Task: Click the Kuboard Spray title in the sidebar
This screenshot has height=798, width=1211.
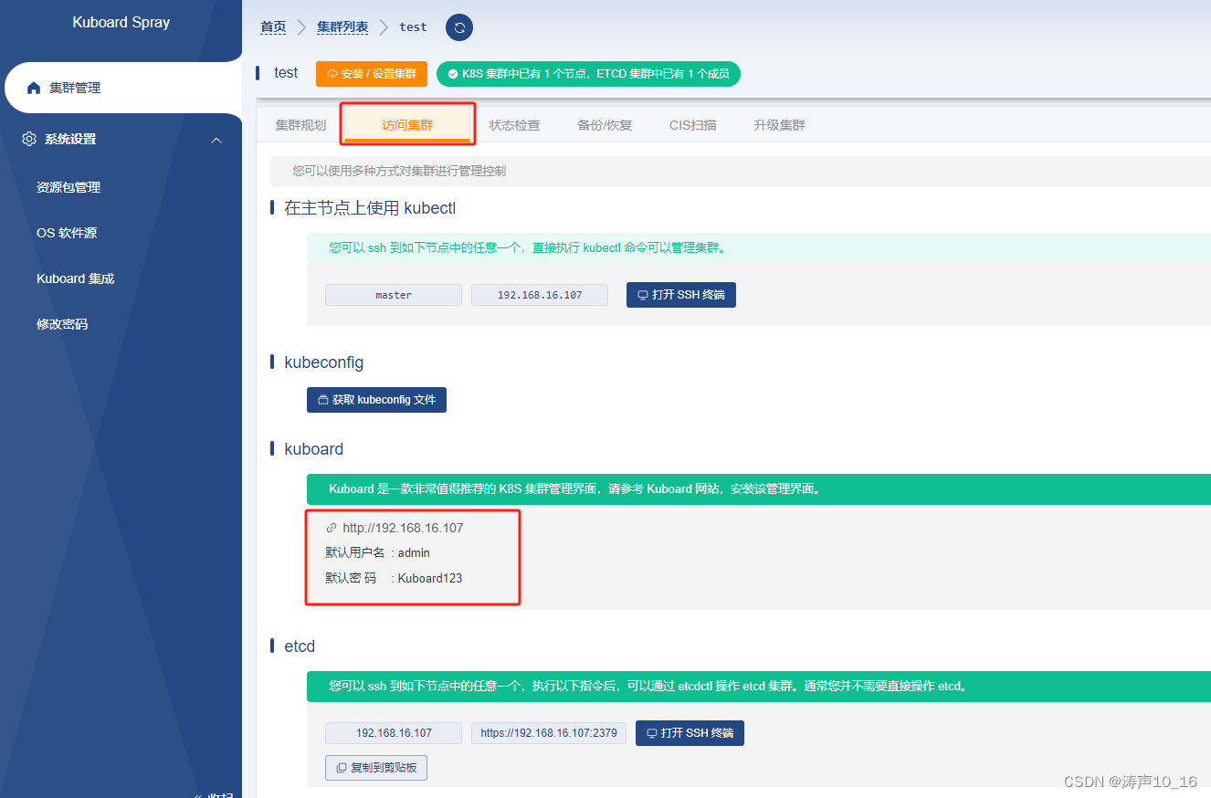Action: click(121, 23)
